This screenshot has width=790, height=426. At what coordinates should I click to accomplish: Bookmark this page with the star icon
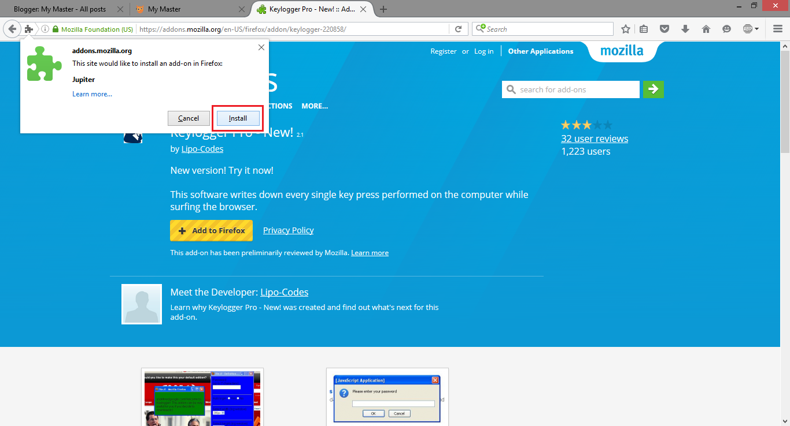(x=625, y=29)
